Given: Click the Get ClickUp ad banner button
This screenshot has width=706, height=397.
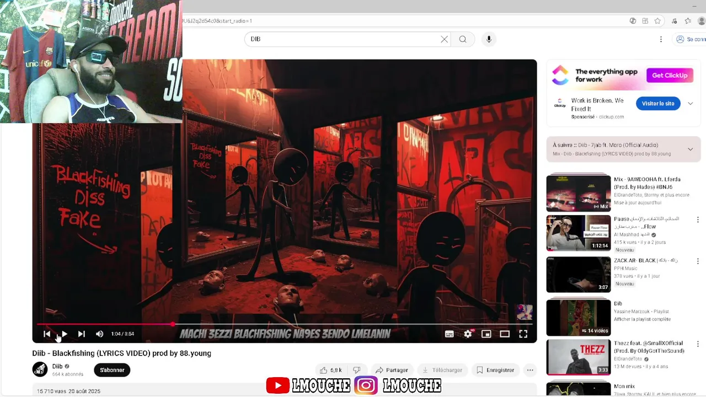Looking at the screenshot, I should pyautogui.click(x=670, y=76).
